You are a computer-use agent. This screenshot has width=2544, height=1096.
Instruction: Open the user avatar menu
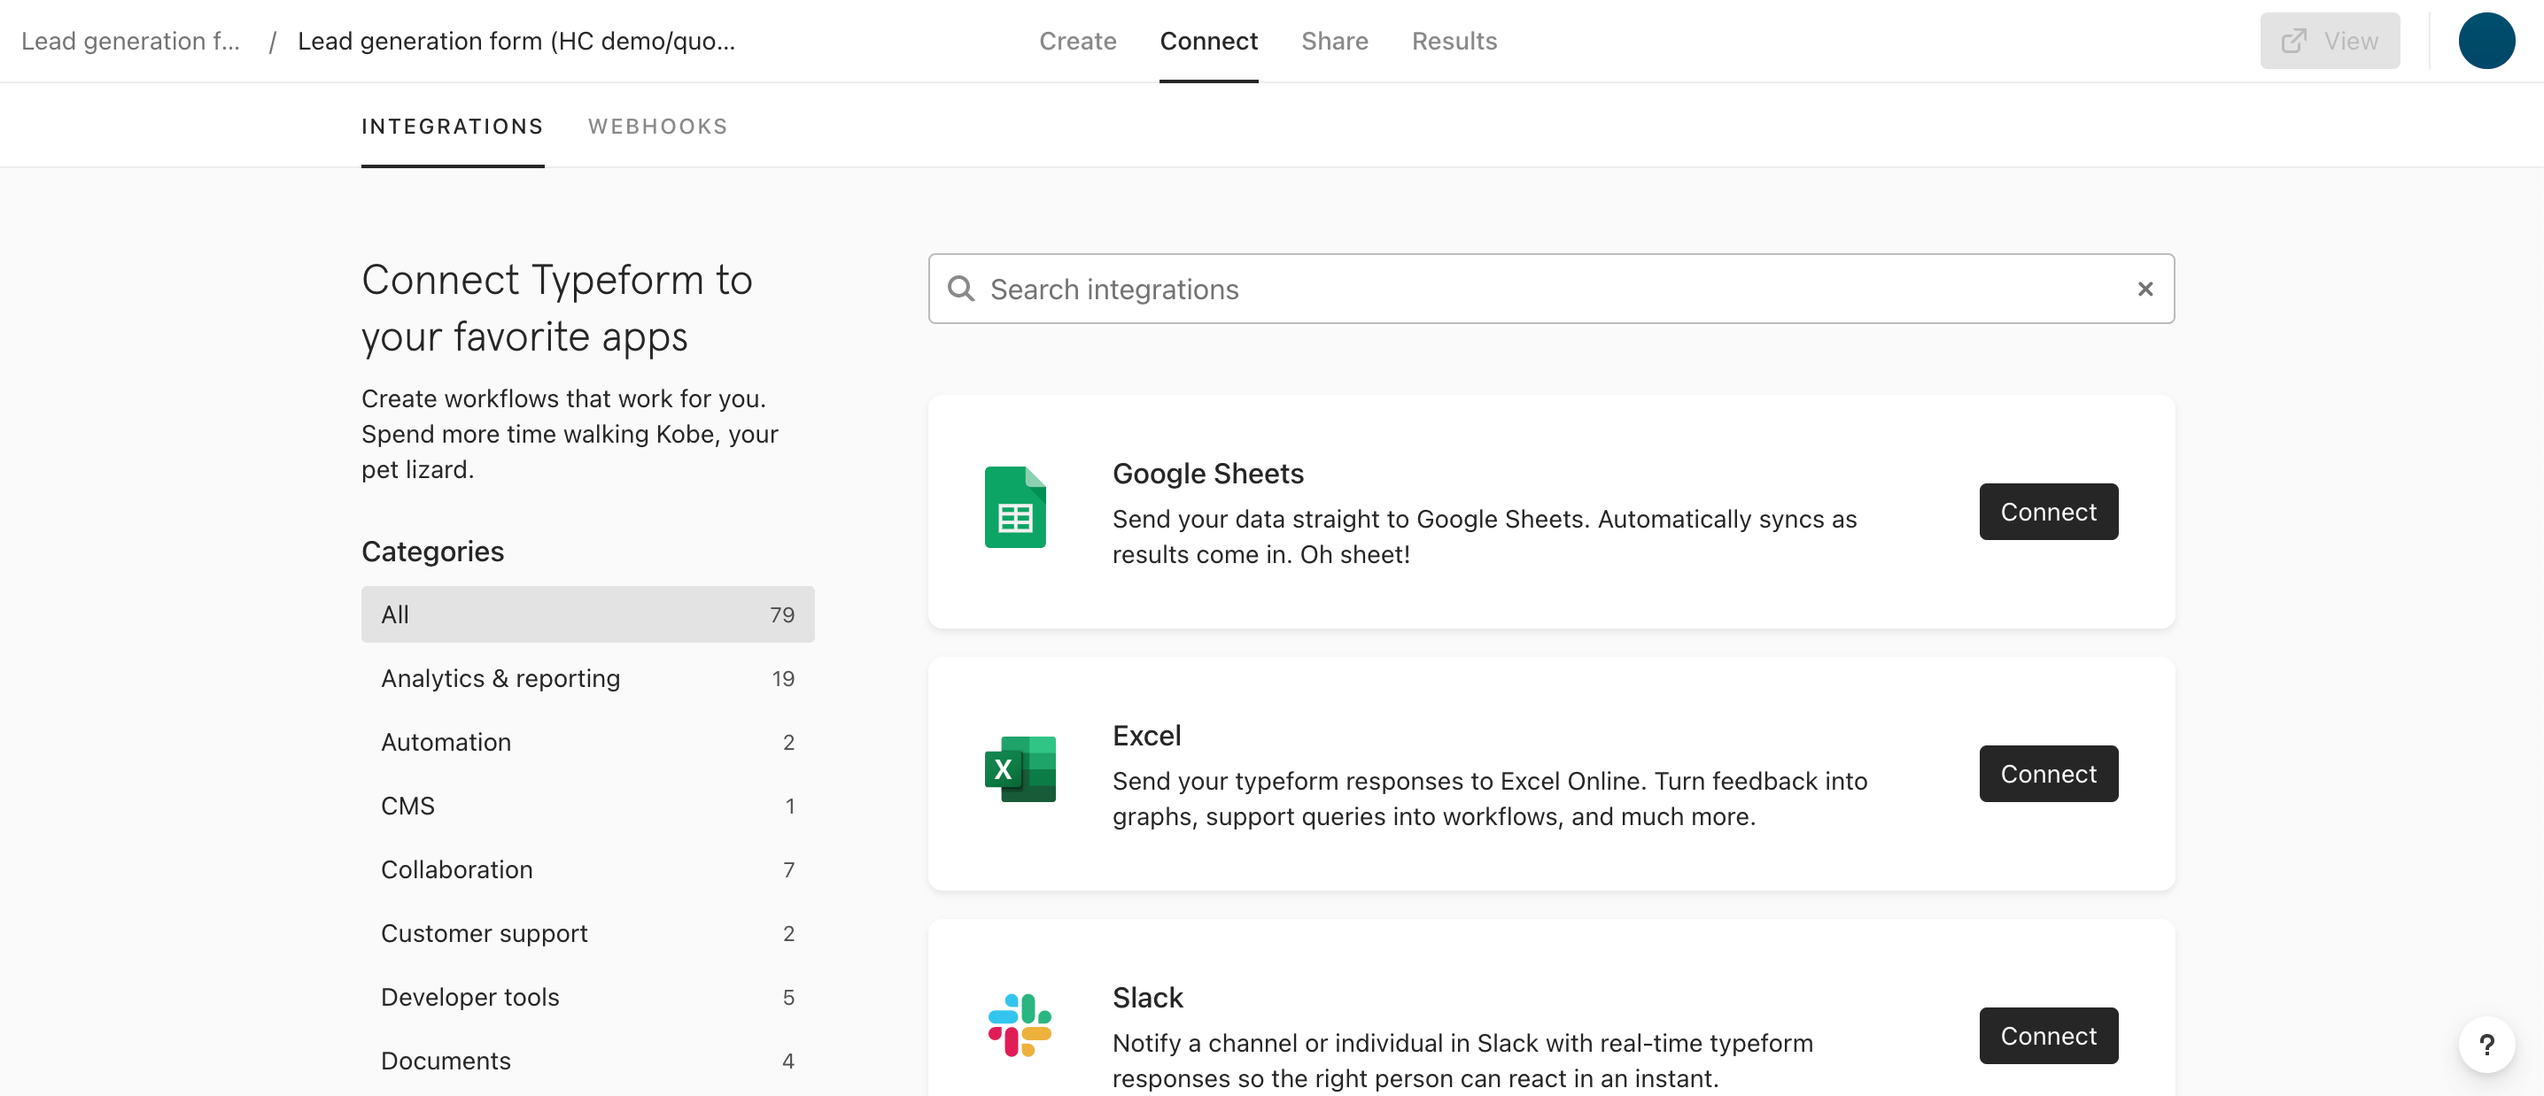click(2486, 41)
